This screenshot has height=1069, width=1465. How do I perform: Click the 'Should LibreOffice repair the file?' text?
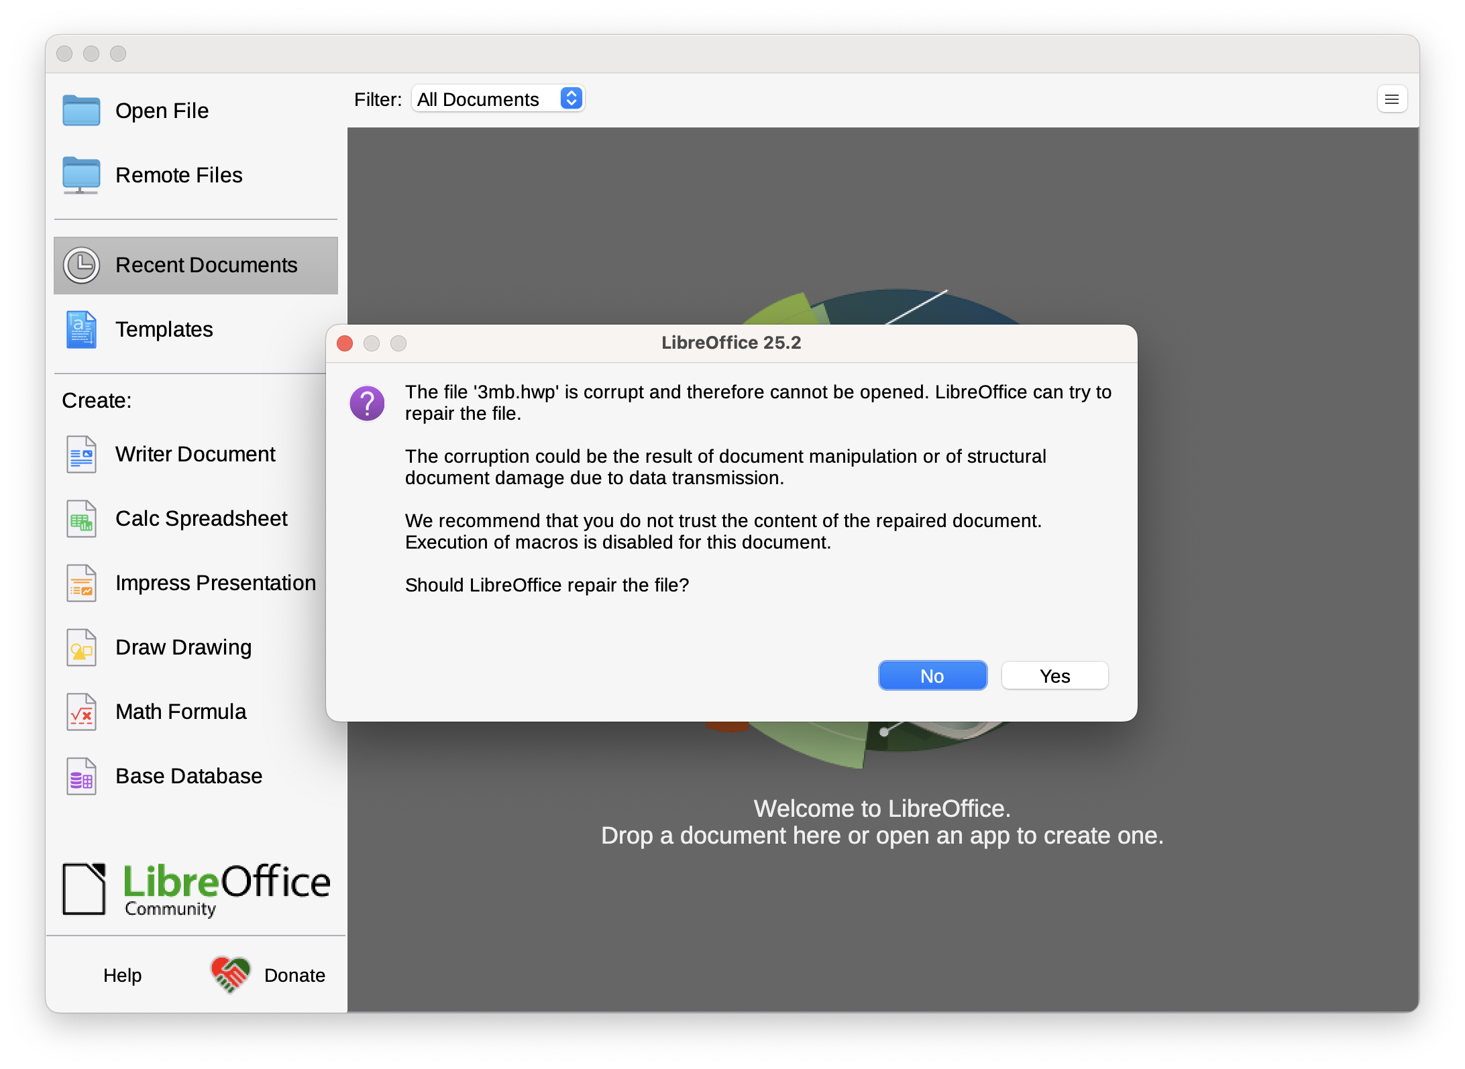tap(547, 585)
